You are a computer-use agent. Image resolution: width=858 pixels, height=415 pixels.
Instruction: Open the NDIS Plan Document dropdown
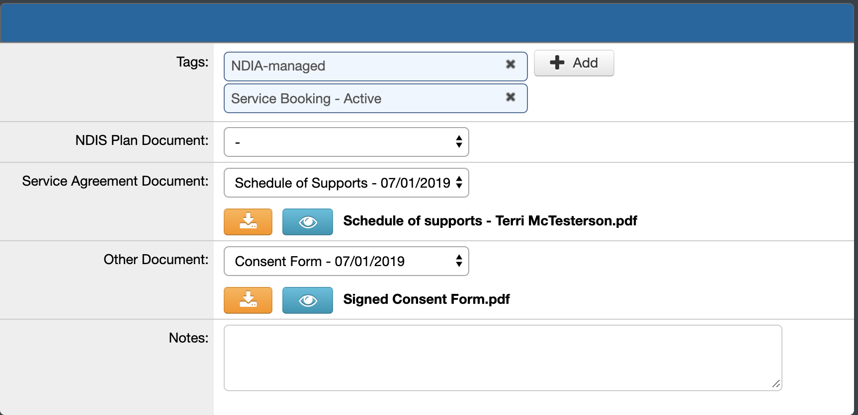[x=346, y=142]
